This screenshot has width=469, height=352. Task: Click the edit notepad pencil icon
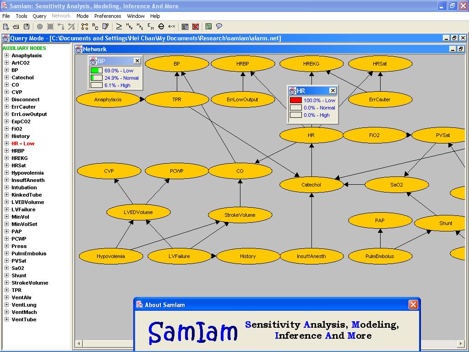pos(106,27)
